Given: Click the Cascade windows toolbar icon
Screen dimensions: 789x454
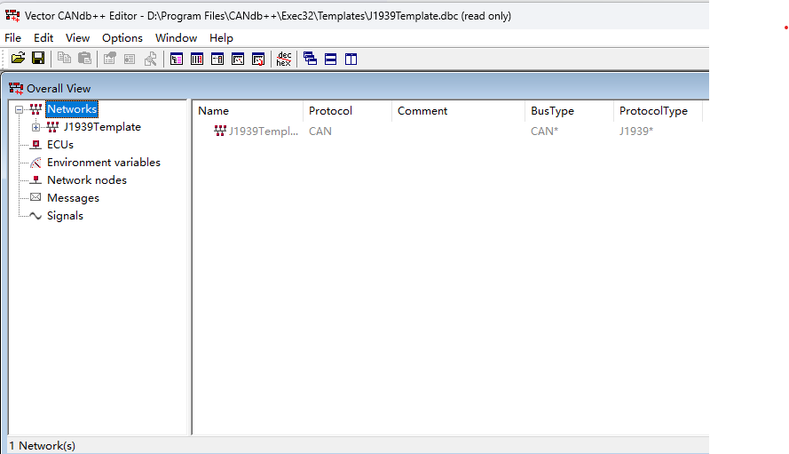Looking at the screenshot, I should [310, 59].
